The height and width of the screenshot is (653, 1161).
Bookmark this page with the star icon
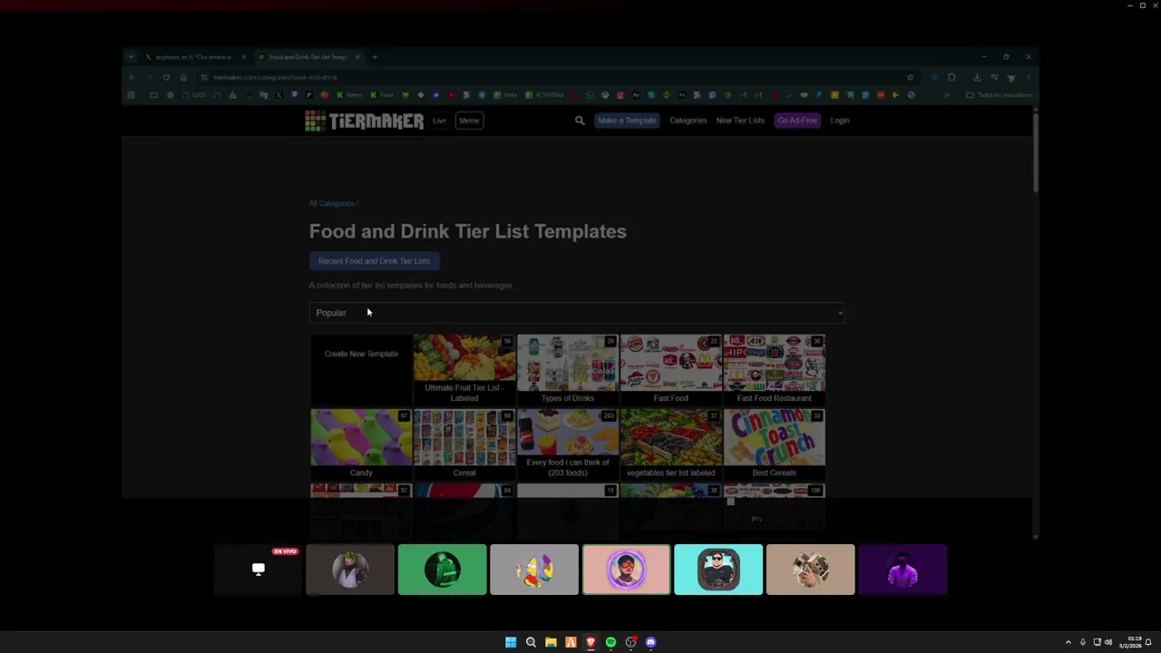(x=910, y=77)
